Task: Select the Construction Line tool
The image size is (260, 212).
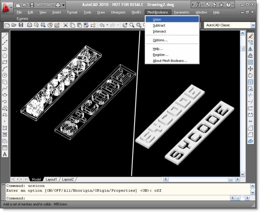Action: pos(5,43)
